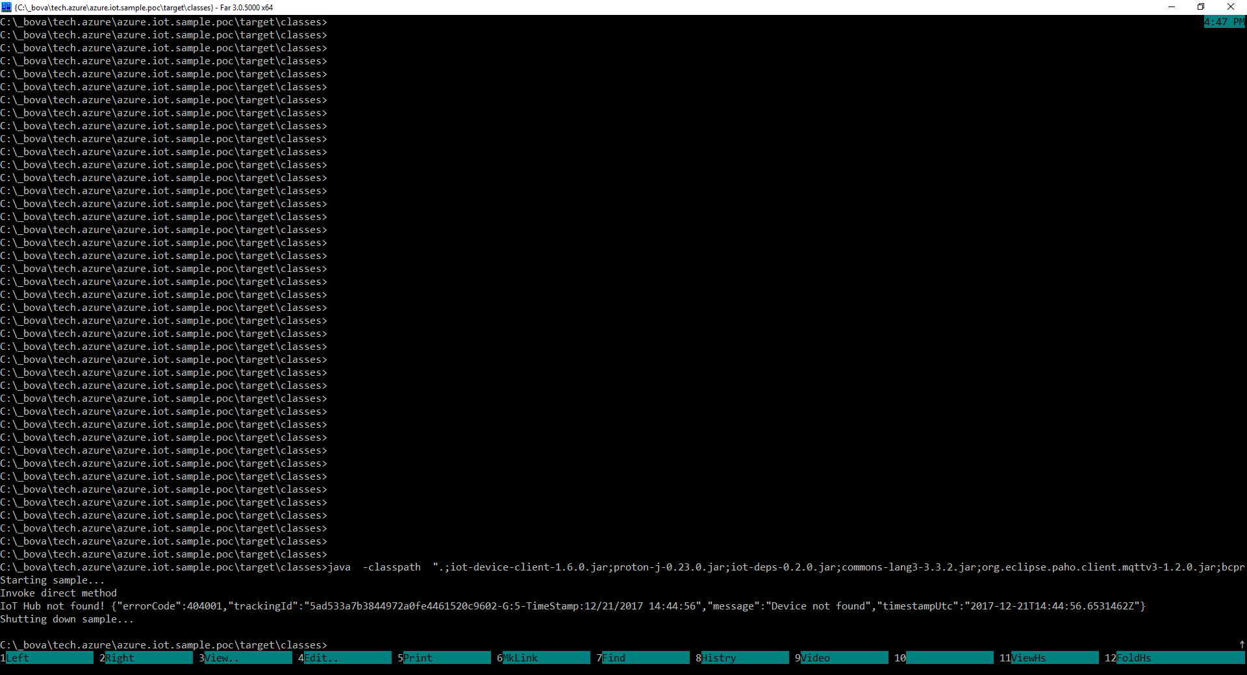Click the IoT Hub not found error line
The image size is (1247, 675).
click(x=390, y=606)
